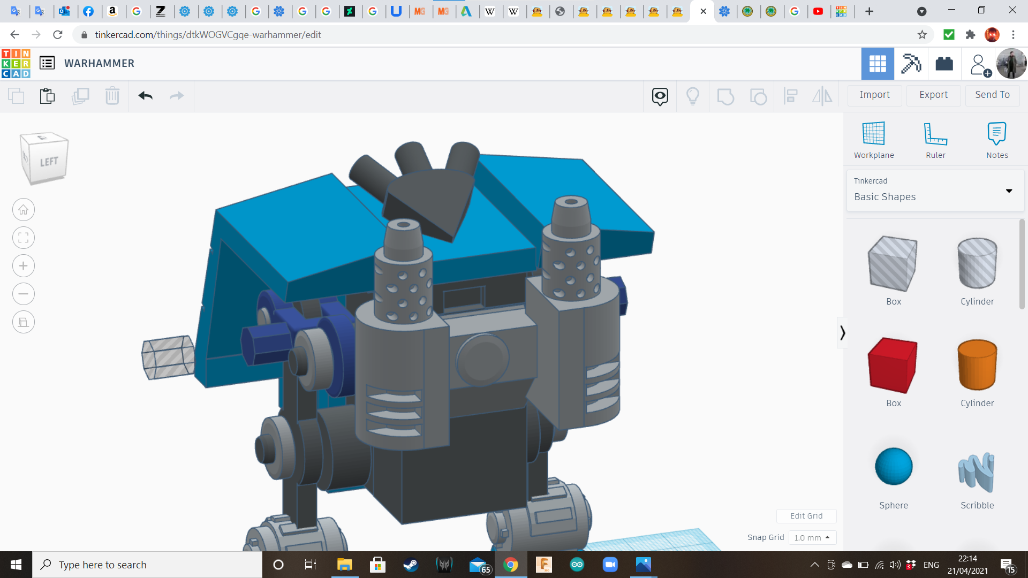Click the undo arrow in toolbar
Screen dimensions: 1028x578
coord(145,96)
